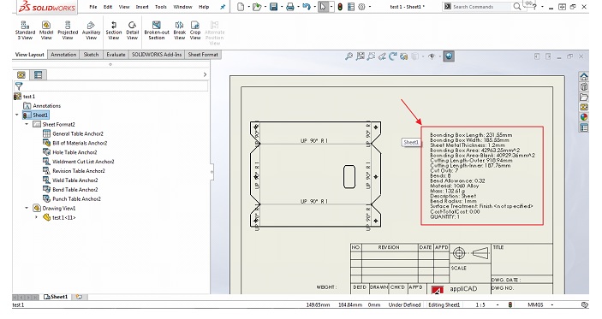Open the Projected View tool

point(68,31)
